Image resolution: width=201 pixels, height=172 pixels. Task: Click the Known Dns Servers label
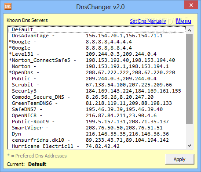(x=27, y=20)
